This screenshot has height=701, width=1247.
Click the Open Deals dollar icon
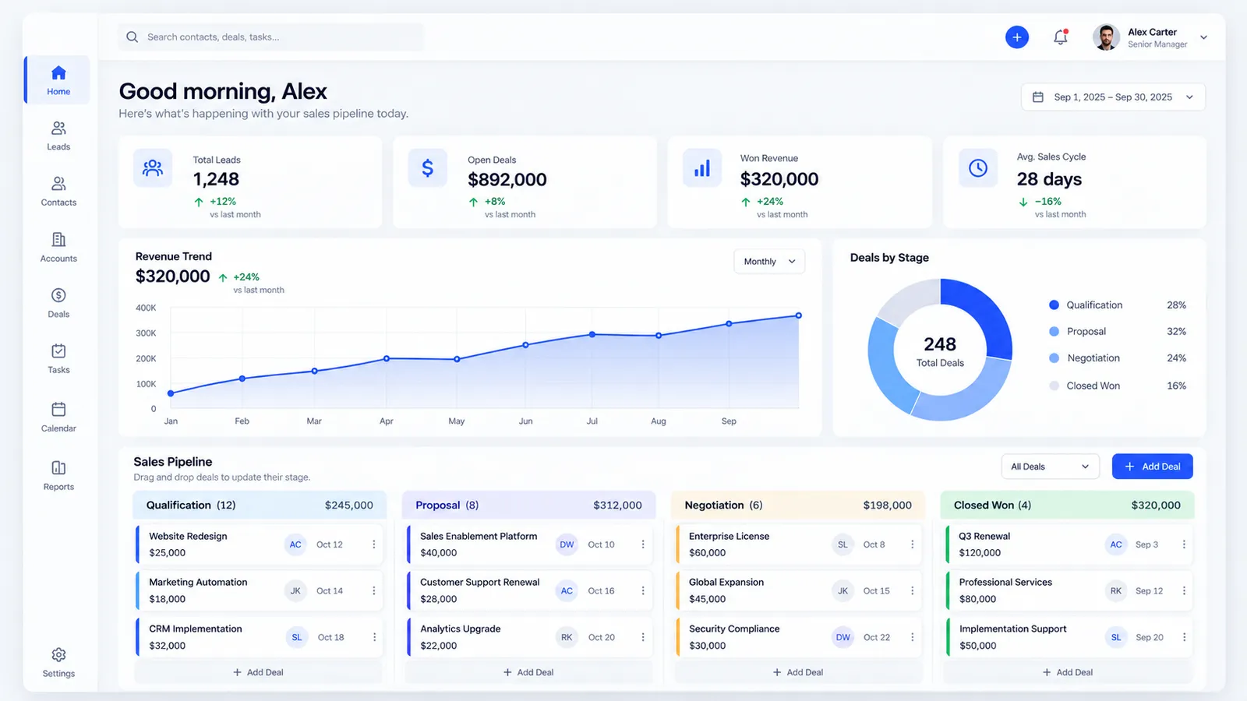tap(428, 167)
